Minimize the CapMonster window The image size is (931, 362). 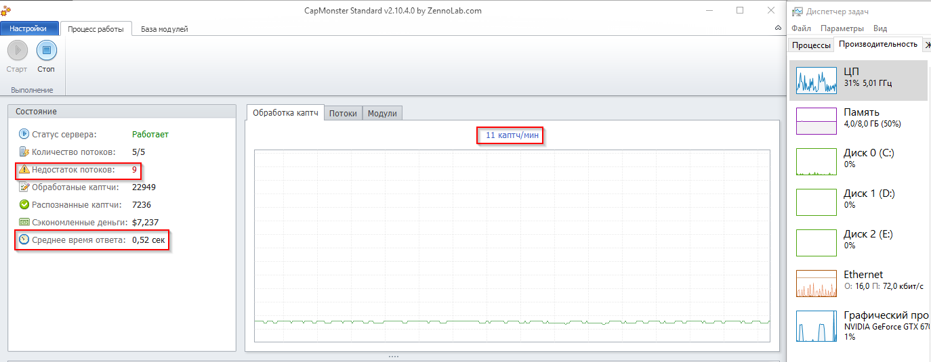click(x=709, y=10)
